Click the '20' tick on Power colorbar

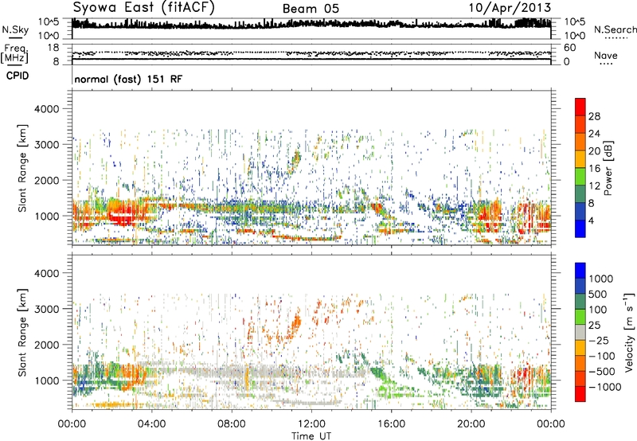tap(594, 151)
